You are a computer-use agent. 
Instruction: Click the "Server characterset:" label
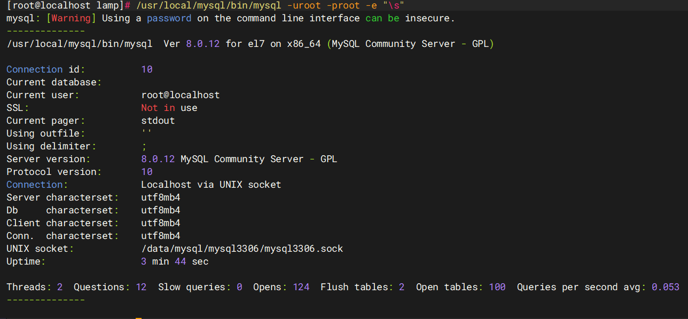tap(62, 197)
